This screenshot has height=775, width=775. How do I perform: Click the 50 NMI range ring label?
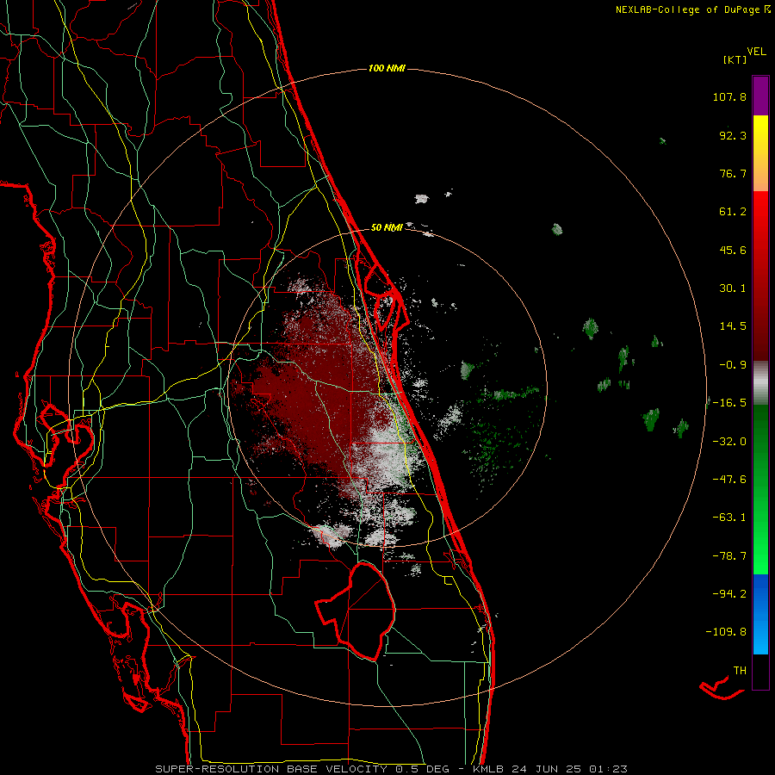(x=387, y=228)
